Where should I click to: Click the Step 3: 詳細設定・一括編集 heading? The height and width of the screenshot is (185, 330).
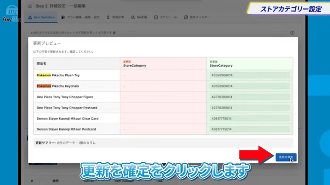click(60, 6)
